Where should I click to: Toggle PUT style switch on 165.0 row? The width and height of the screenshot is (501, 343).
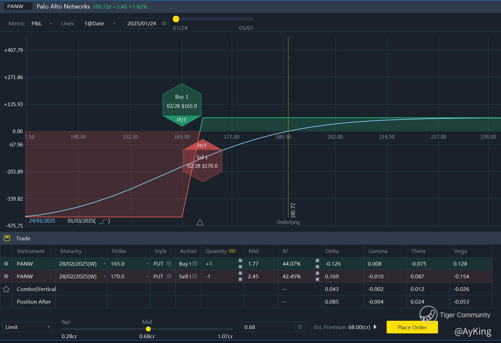[169, 264]
